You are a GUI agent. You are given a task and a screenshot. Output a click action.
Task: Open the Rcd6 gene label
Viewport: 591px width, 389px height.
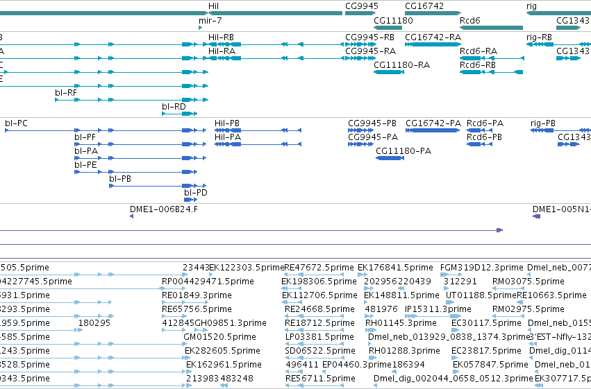point(470,20)
